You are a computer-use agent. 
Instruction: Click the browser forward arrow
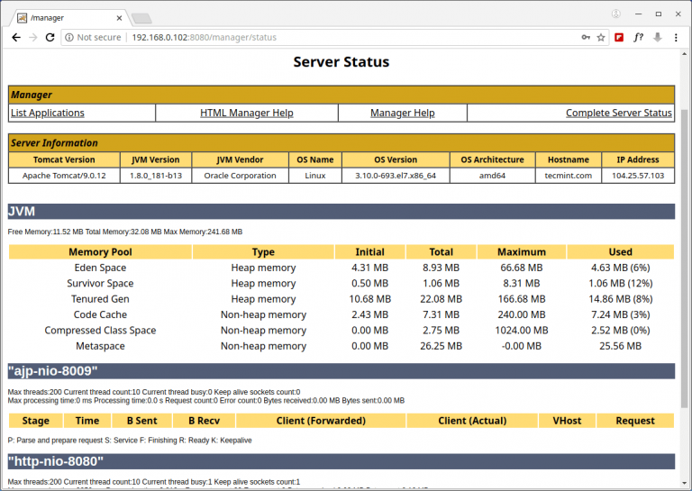[x=34, y=38]
